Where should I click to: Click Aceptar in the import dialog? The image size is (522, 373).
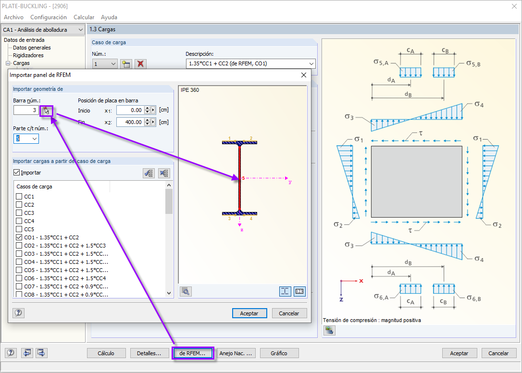(x=249, y=313)
